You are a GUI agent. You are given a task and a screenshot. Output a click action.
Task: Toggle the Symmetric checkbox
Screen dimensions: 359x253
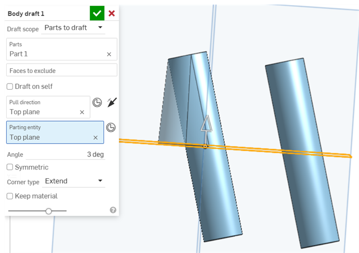tap(10, 167)
